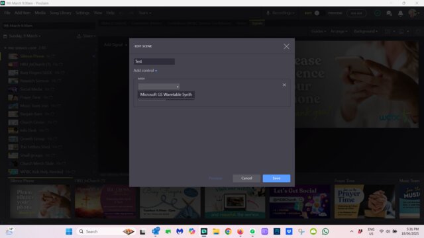This screenshot has height=238, width=424.
Task: Expand the Add control dropdown
Action: pos(145,71)
